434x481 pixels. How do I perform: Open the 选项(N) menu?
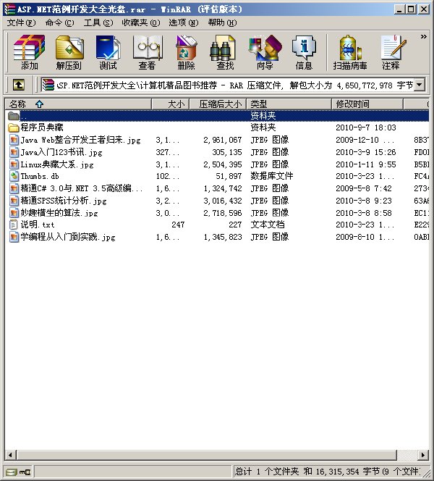(x=184, y=22)
